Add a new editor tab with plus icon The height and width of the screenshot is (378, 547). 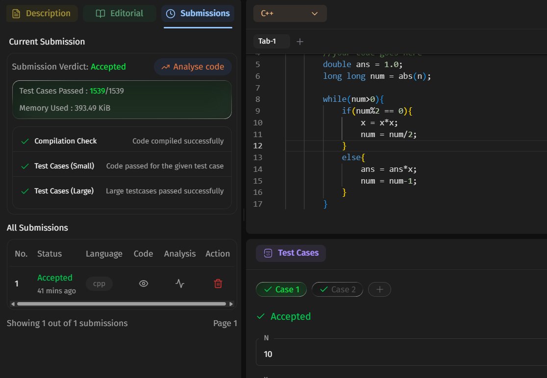coord(299,42)
